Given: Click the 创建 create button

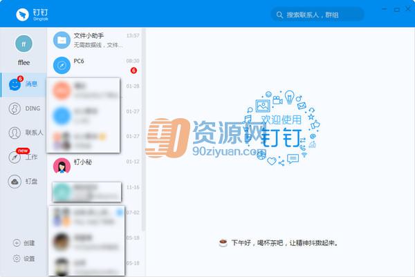Looking at the screenshot, I should [24, 243].
